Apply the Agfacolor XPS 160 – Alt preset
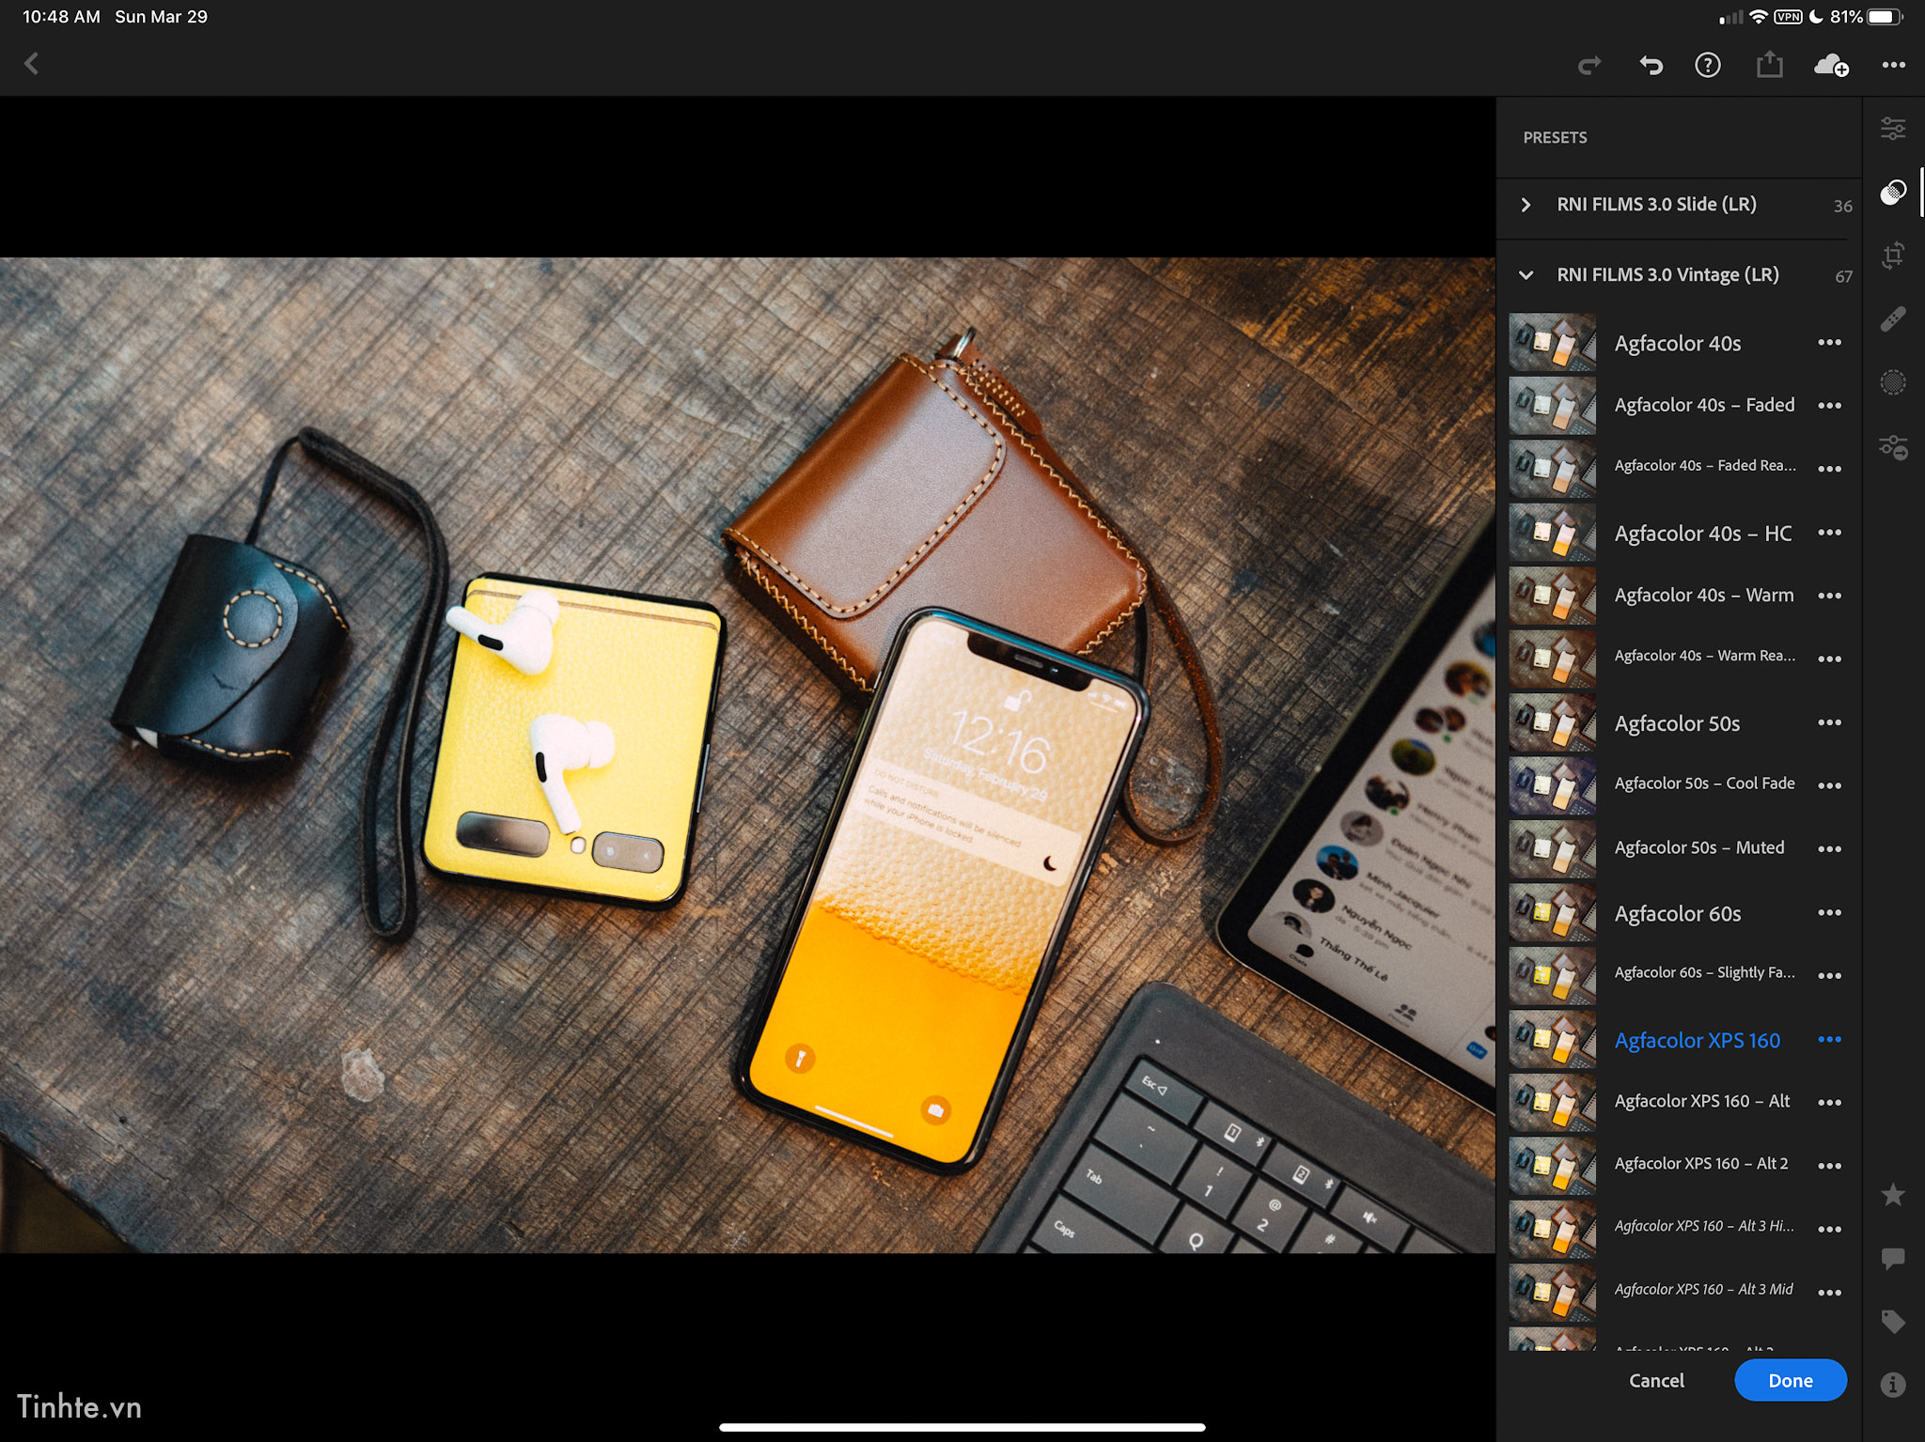The image size is (1925, 1442). tap(1701, 1101)
